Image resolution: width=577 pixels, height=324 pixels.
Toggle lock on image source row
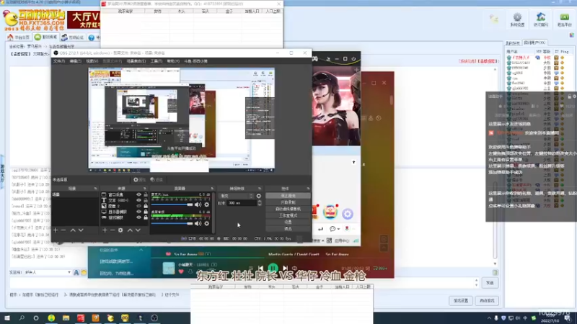[146, 206]
